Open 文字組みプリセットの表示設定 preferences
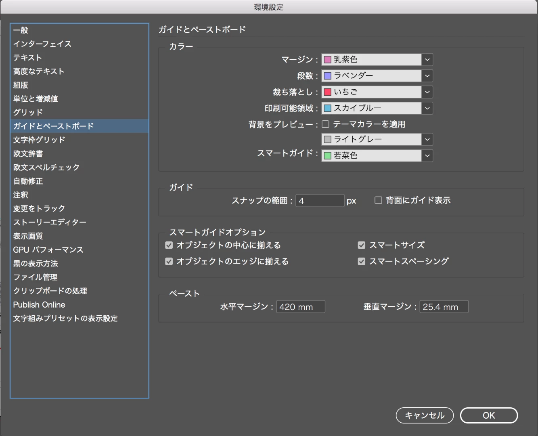This screenshot has width=538, height=436. [x=80, y=319]
